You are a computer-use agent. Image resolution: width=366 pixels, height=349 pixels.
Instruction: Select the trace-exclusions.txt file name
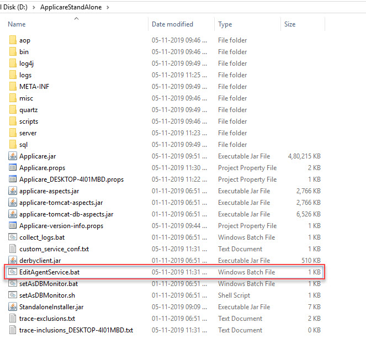click(x=47, y=319)
